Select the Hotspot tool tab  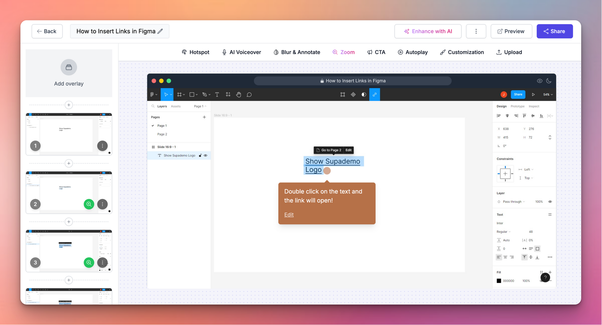[196, 52]
